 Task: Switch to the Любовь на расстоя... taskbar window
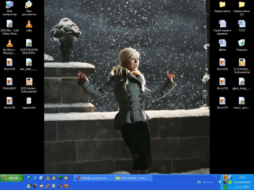[x=93, y=178]
